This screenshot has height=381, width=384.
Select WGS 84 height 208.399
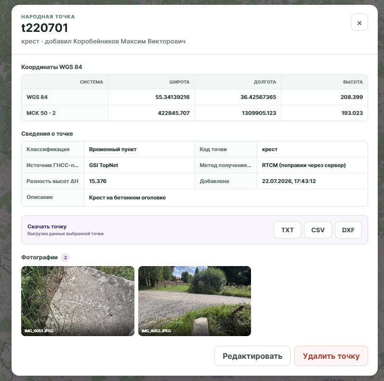click(x=352, y=97)
